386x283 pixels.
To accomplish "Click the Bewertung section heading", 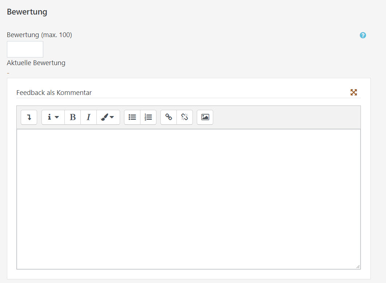I will [27, 12].
